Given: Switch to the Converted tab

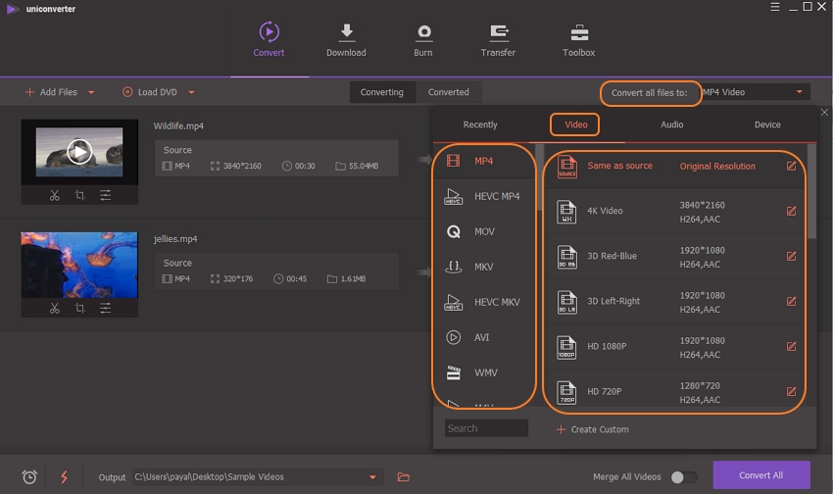Looking at the screenshot, I should tap(448, 92).
